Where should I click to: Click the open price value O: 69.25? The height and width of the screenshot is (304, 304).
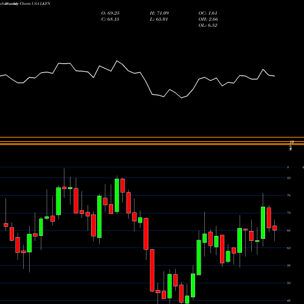[x=110, y=13]
